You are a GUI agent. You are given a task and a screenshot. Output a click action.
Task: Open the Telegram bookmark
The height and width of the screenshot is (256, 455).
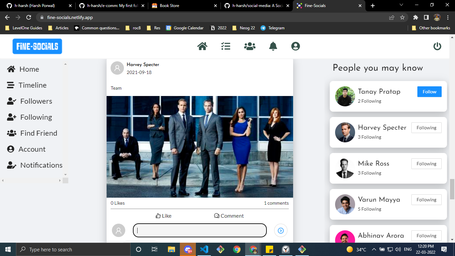point(272,28)
